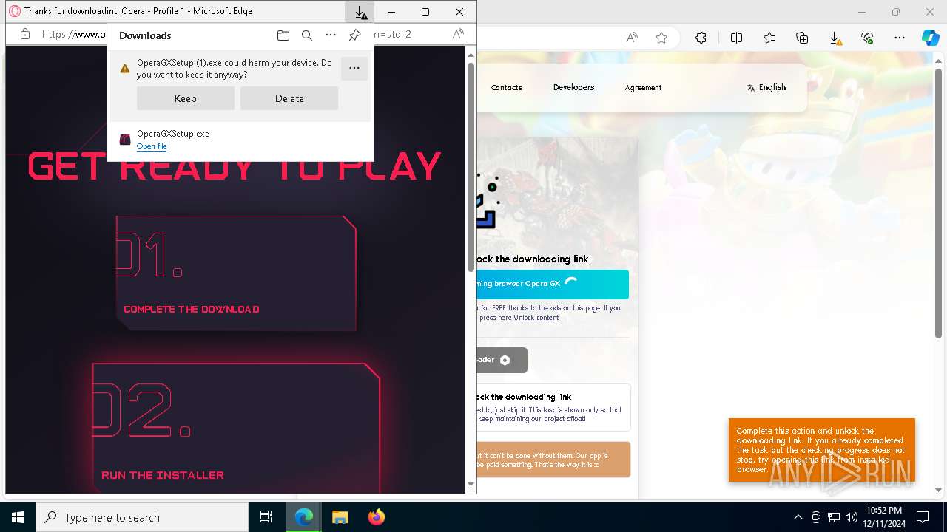Click volume icon in system tray
The height and width of the screenshot is (532, 947).
click(852, 517)
